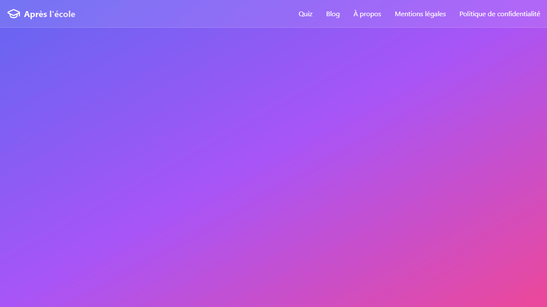Image resolution: width=547 pixels, height=307 pixels.
Task: Read the Blog via the header link
Action: click(x=333, y=14)
